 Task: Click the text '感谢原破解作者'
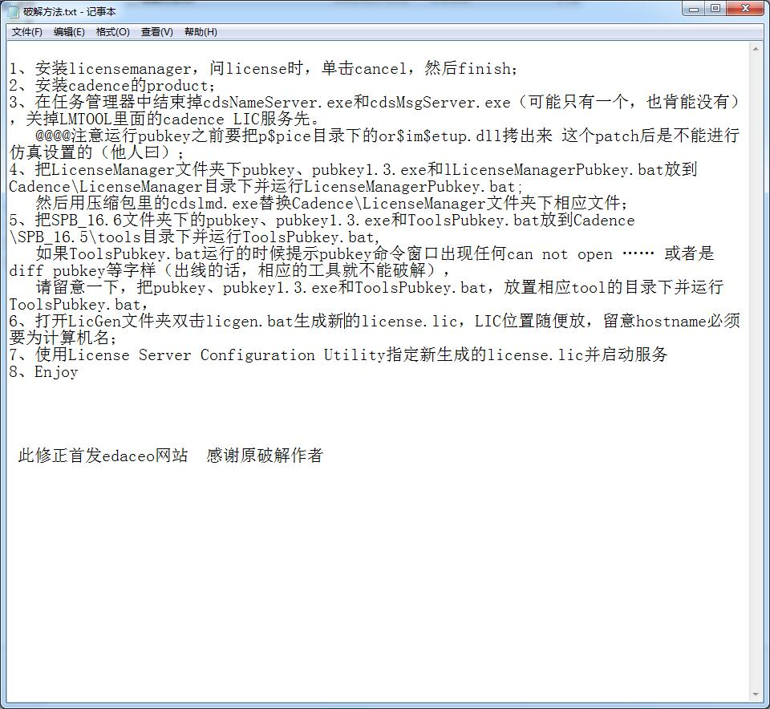pos(265,456)
